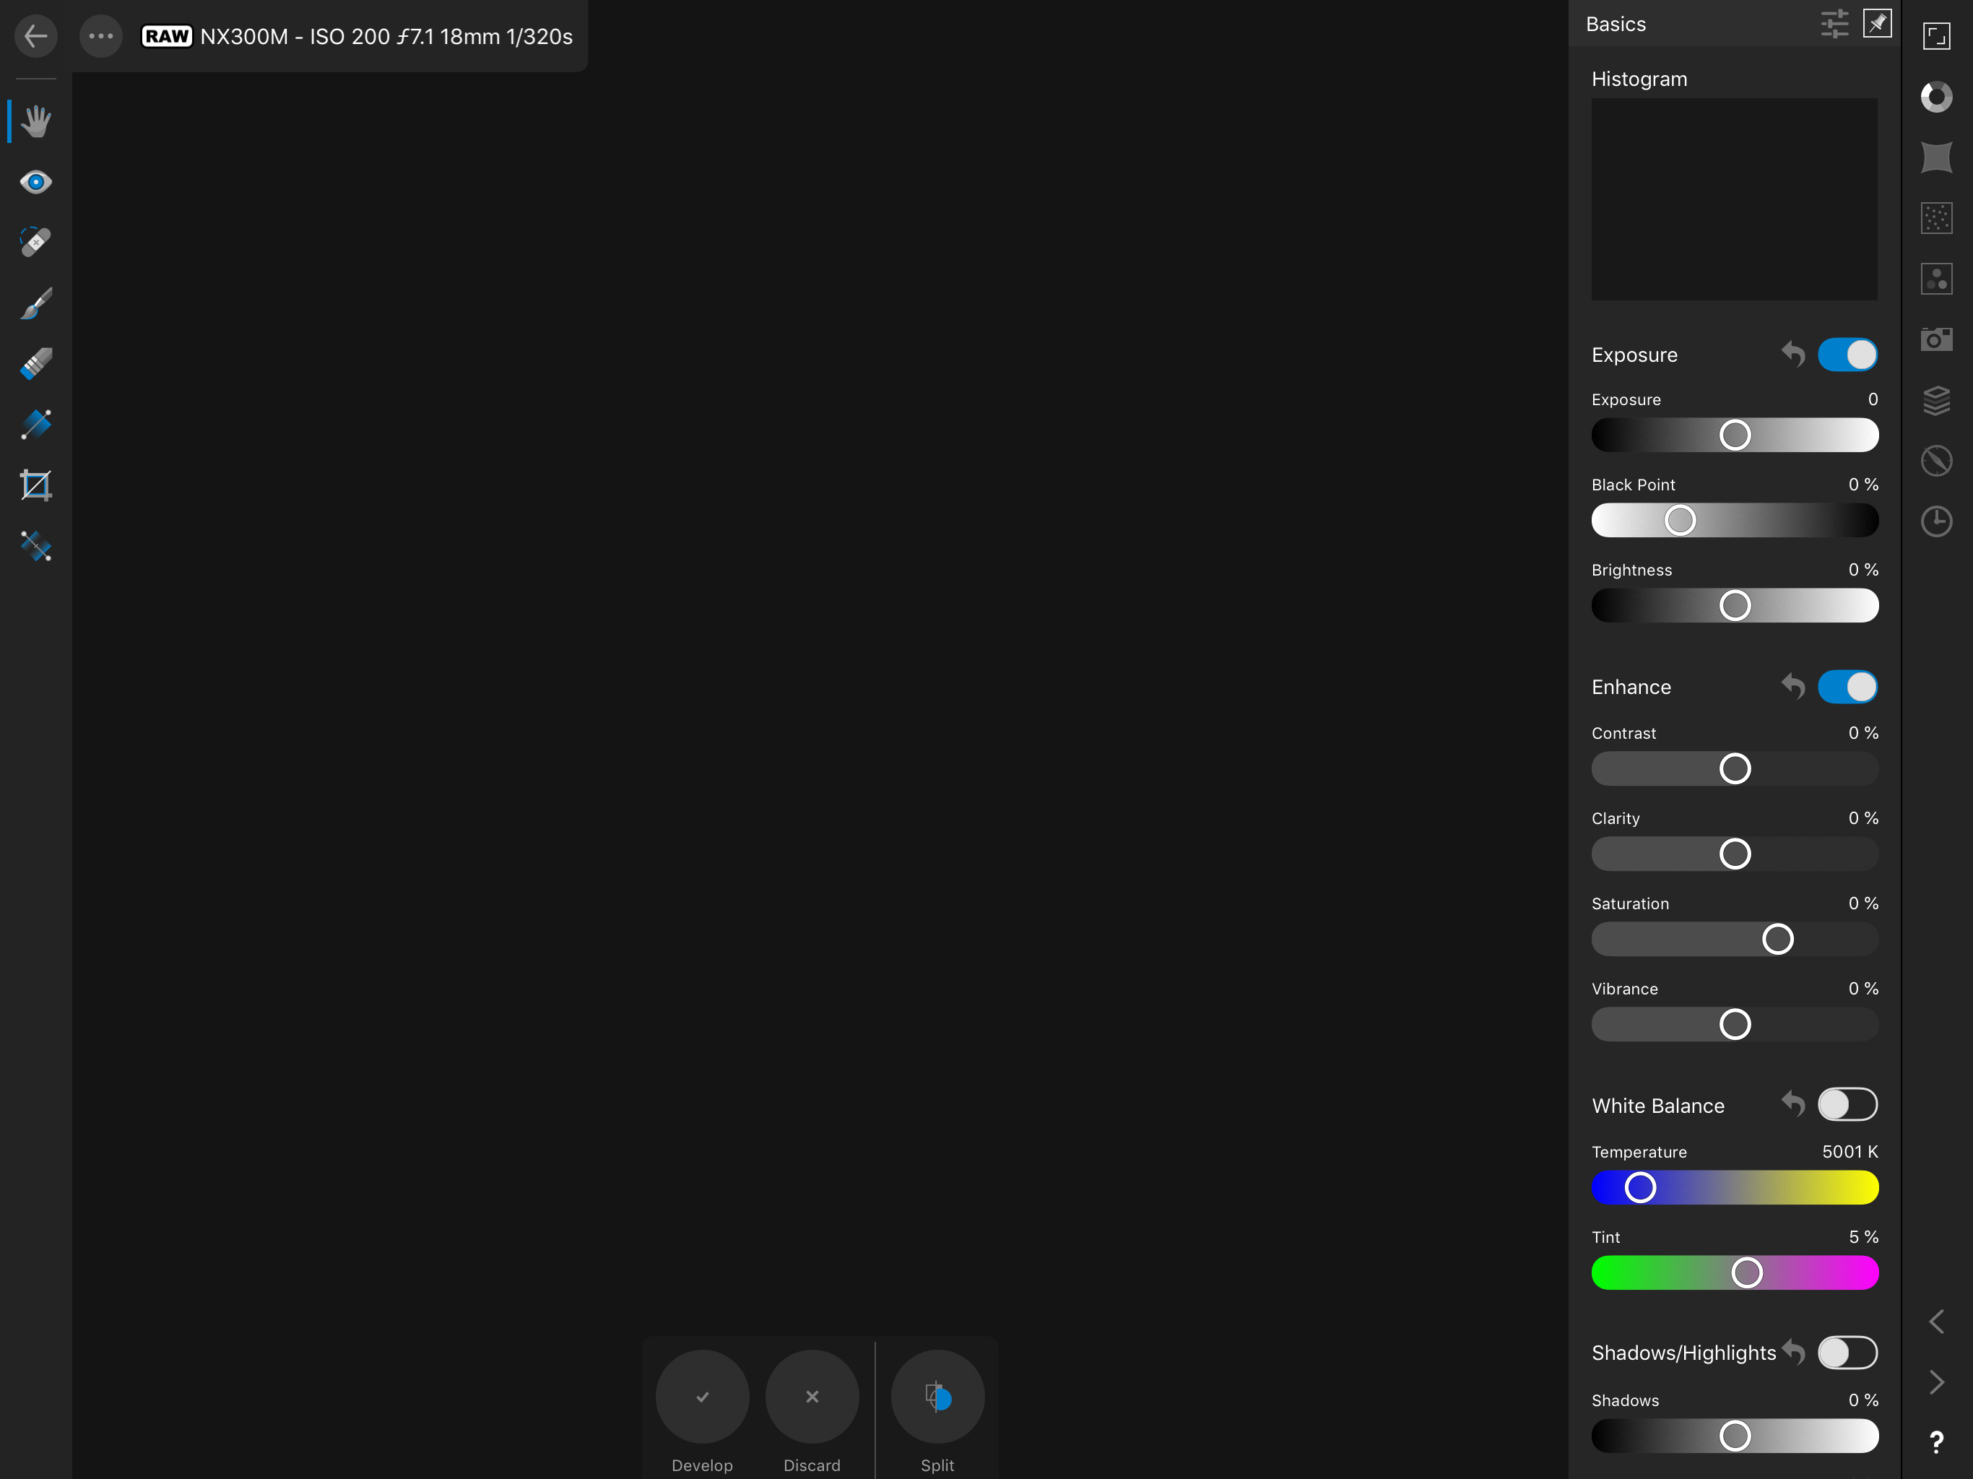Screen dimensions: 1973x1479
Task: Click the Vibrance slider handle
Action: click(x=1735, y=1024)
